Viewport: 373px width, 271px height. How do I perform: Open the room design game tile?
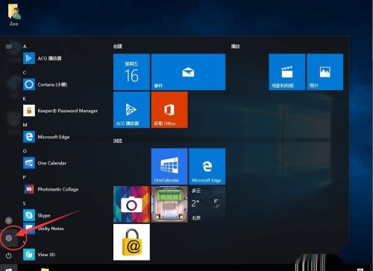pyautogui.click(x=169, y=204)
